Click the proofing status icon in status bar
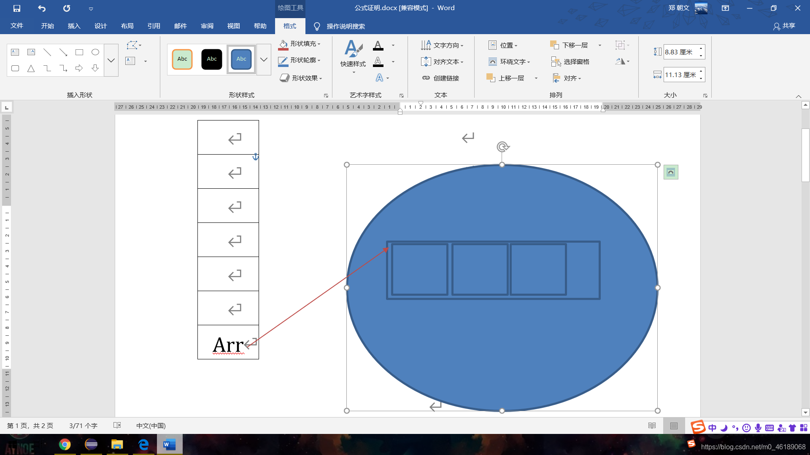This screenshot has width=810, height=455. pyautogui.click(x=117, y=426)
